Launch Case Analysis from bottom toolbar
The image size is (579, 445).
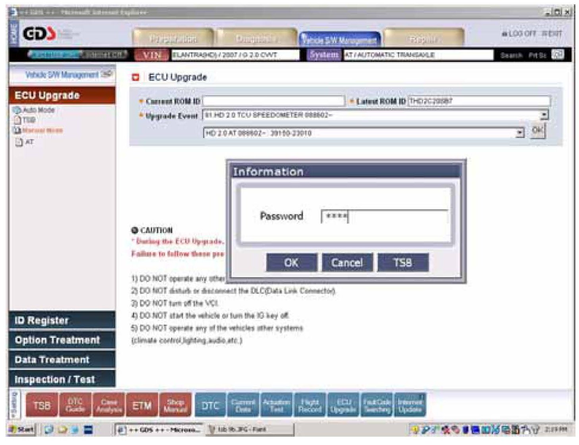108,405
